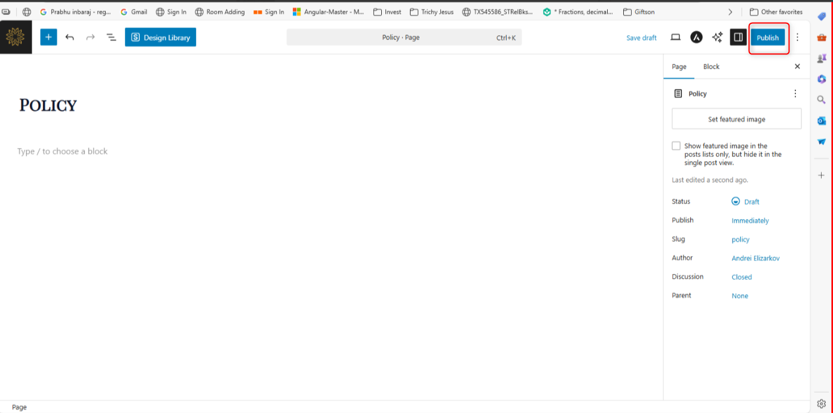Close the settings sidebar

click(x=797, y=66)
